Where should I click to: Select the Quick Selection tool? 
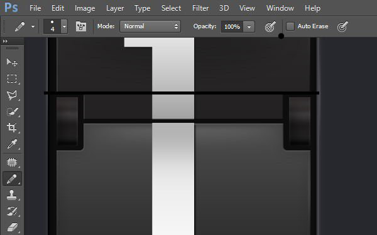(x=12, y=112)
